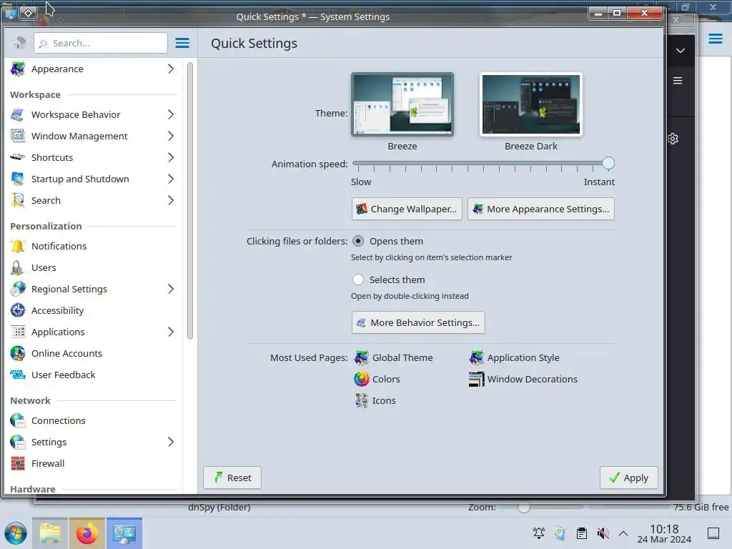The width and height of the screenshot is (732, 549).
Task: Open the Application Style page icon
Action: coord(476,357)
